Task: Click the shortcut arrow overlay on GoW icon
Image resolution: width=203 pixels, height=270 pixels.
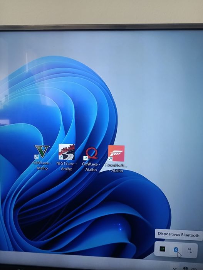Action: (x=86, y=158)
